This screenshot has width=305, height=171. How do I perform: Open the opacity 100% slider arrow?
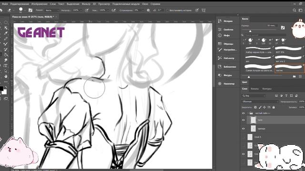[81, 10]
